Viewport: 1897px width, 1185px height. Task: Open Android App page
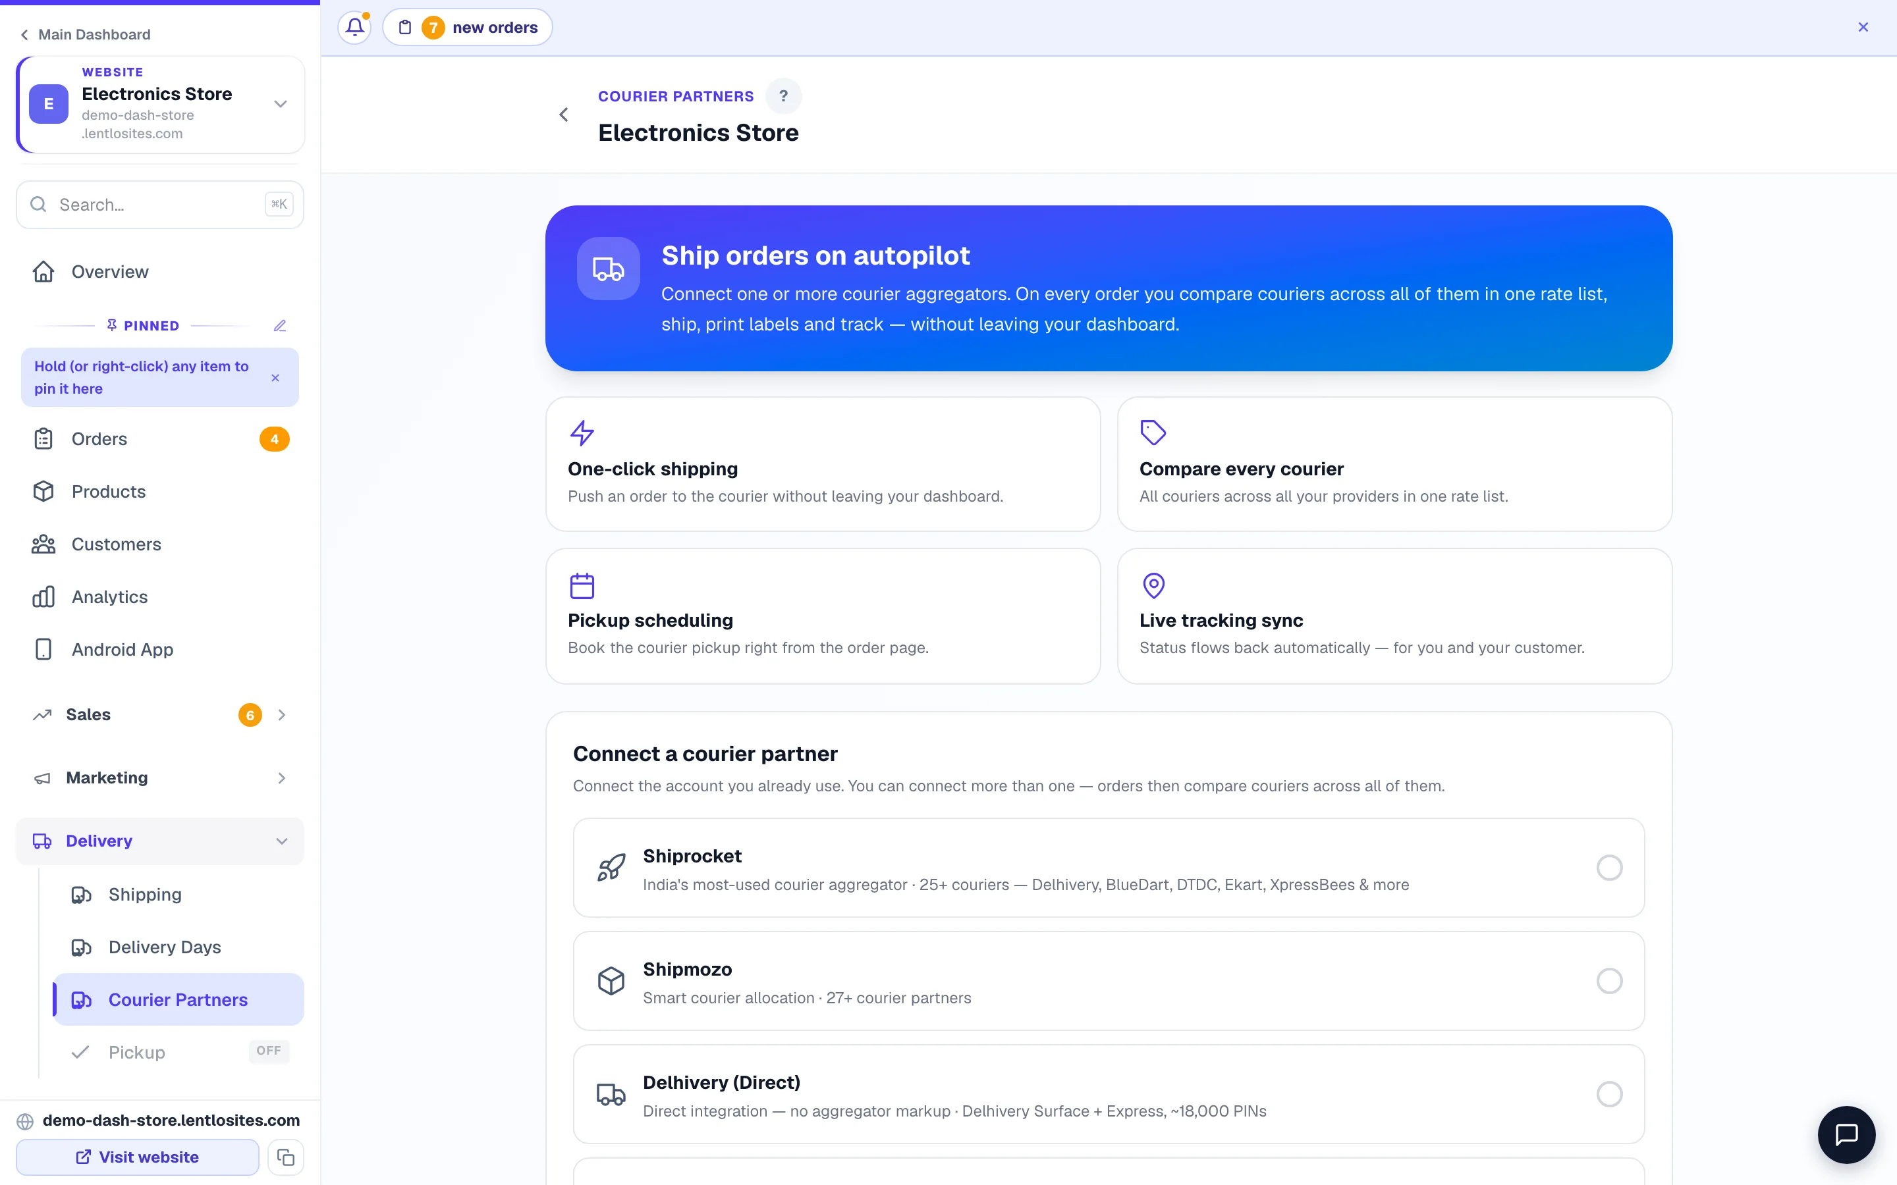pos(160,650)
